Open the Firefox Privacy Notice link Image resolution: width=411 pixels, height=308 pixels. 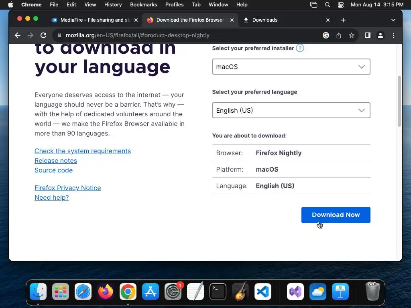(67, 188)
